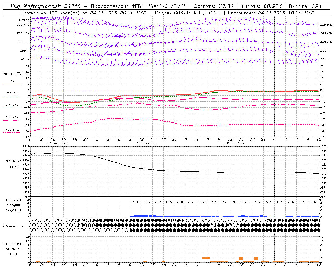This screenshot has height=267, width=334.
Task: Click the 0.6 precipitation total value
Action: click(x=247, y=202)
